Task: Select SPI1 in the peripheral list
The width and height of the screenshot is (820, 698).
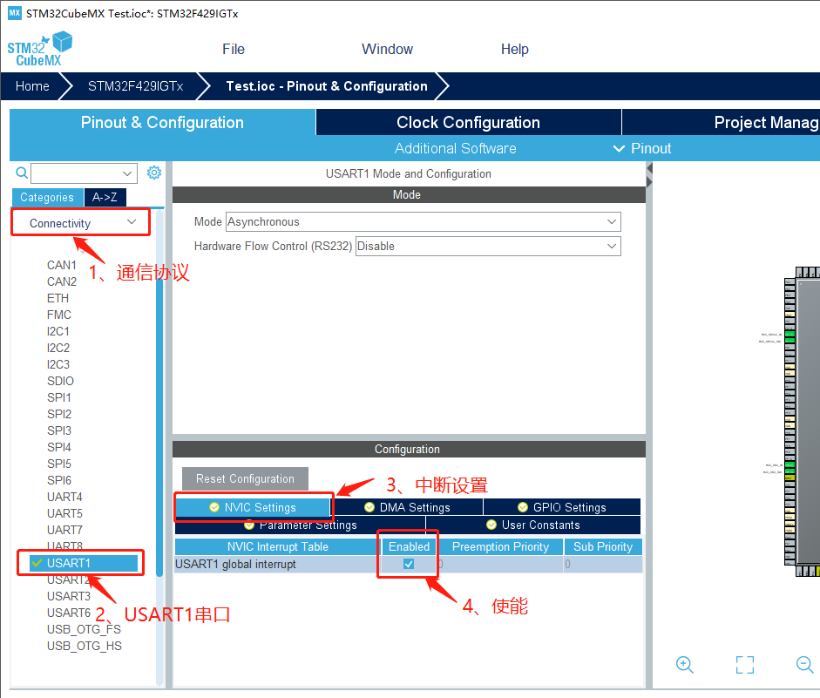Action: point(59,398)
